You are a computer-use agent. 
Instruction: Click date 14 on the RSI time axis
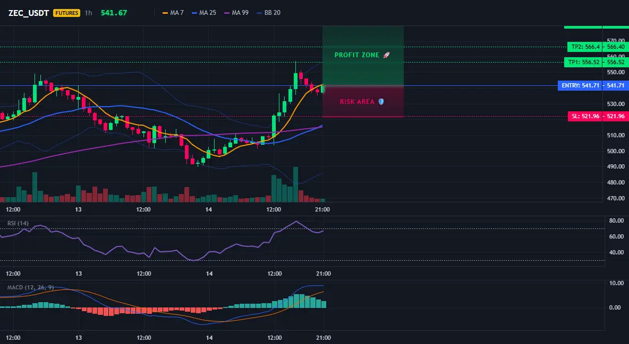click(209, 274)
